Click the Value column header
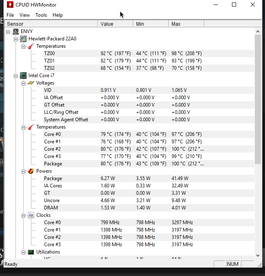Screen dimensions: 265x276 point(115,24)
